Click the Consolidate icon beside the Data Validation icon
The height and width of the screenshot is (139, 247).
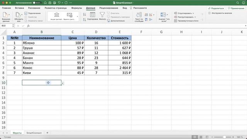pyautogui.click(x=151, y=19)
